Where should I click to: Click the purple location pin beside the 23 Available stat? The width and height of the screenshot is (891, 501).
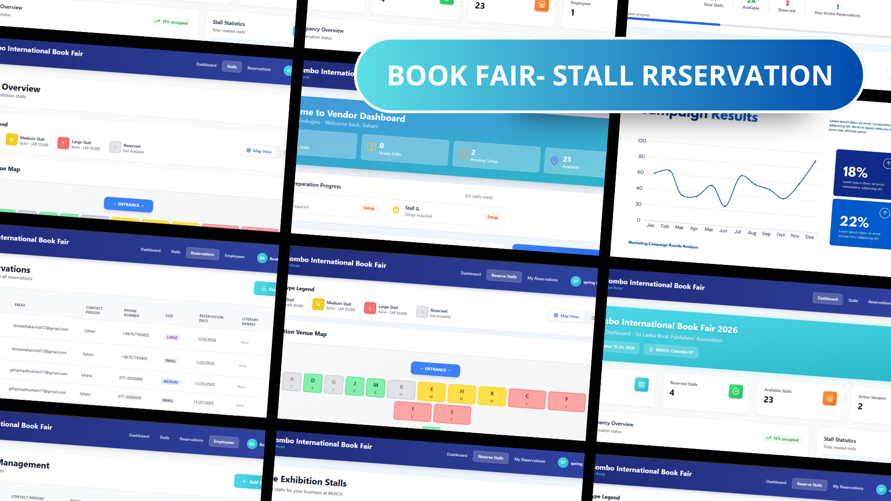click(554, 160)
